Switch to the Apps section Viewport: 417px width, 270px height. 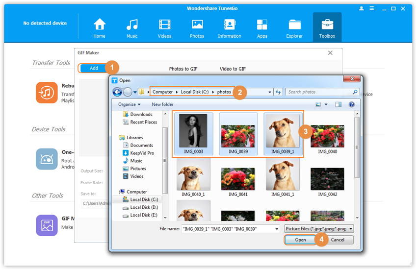tap(262, 28)
